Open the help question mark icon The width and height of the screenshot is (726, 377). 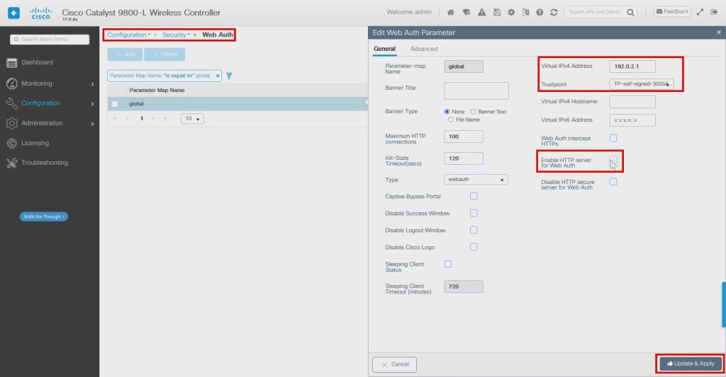[540, 13]
